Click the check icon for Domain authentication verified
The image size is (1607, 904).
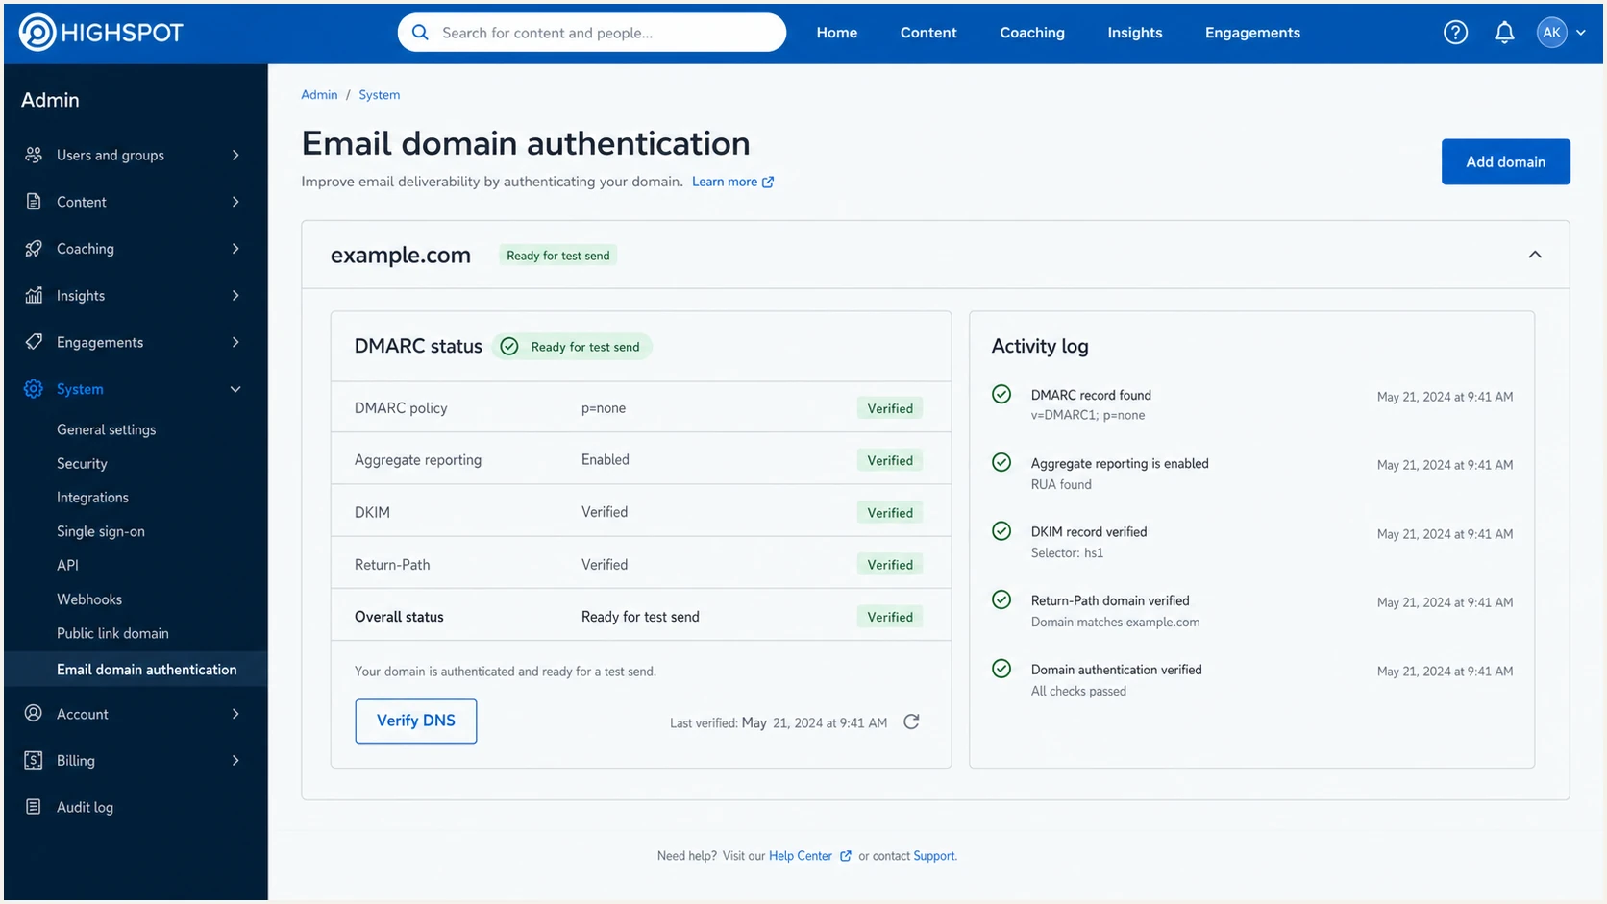pyautogui.click(x=1001, y=669)
